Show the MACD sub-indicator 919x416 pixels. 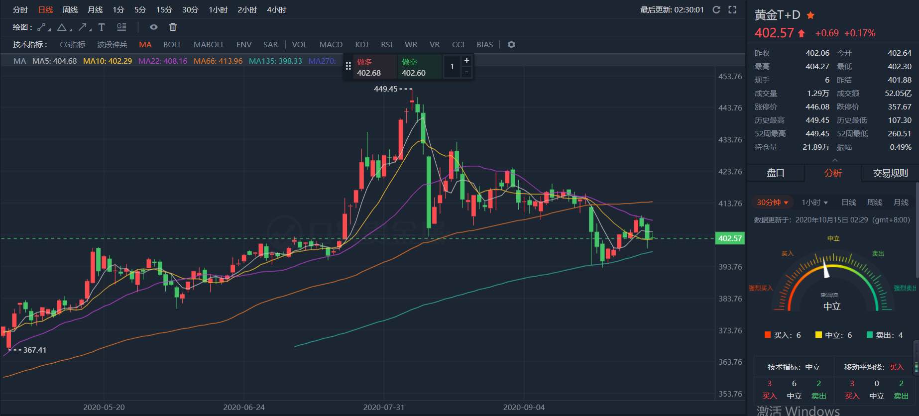click(331, 45)
